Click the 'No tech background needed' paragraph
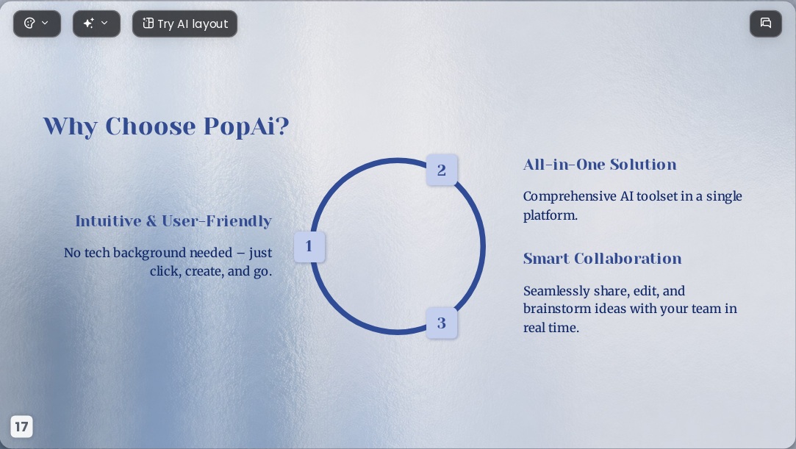 click(x=168, y=262)
